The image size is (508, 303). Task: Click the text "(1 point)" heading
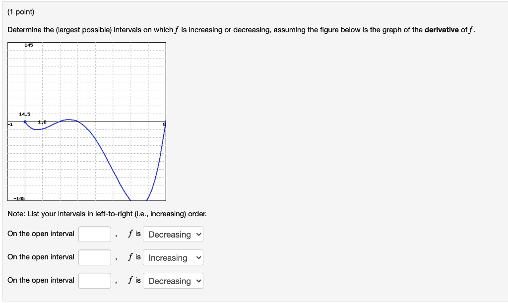click(20, 11)
